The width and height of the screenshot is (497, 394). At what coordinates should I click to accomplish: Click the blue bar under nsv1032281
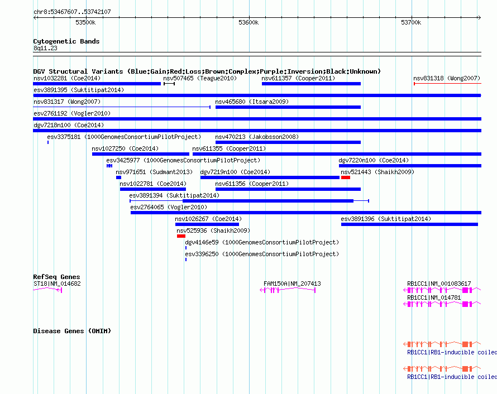click(97, 84)
